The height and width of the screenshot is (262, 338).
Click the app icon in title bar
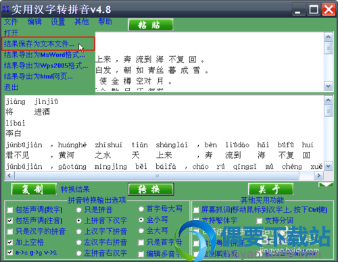coord(5,9)
